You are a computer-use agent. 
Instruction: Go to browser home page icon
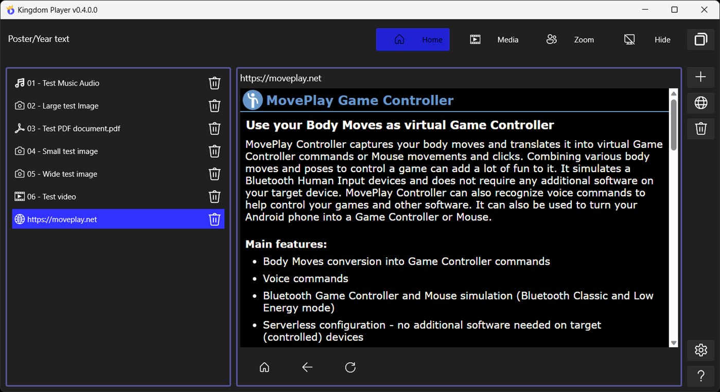(265, 367)
